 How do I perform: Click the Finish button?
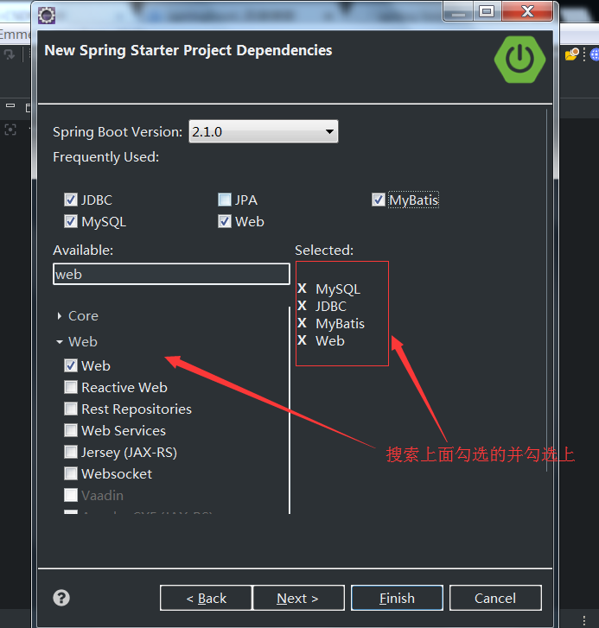[397, 598]
